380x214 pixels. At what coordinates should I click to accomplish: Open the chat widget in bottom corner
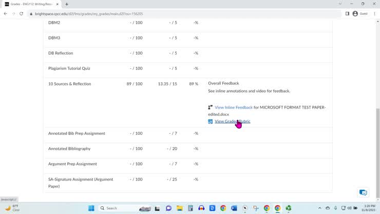363,192
